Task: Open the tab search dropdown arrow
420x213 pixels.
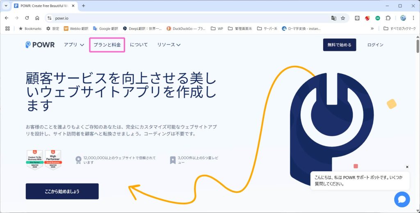Action: click(x=6, y=6)
